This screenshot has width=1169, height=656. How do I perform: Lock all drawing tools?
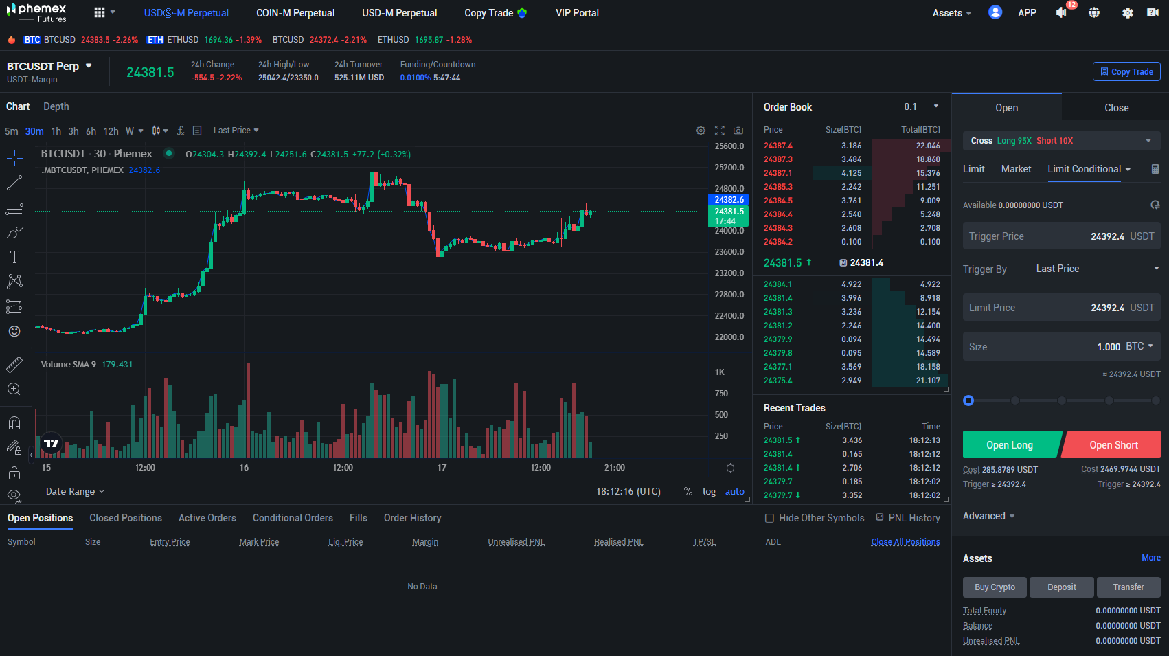[14, 473]
